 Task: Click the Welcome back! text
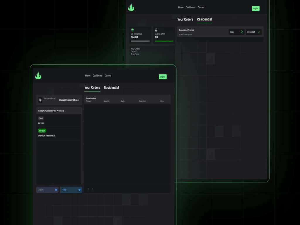click(x=49, y=98)
